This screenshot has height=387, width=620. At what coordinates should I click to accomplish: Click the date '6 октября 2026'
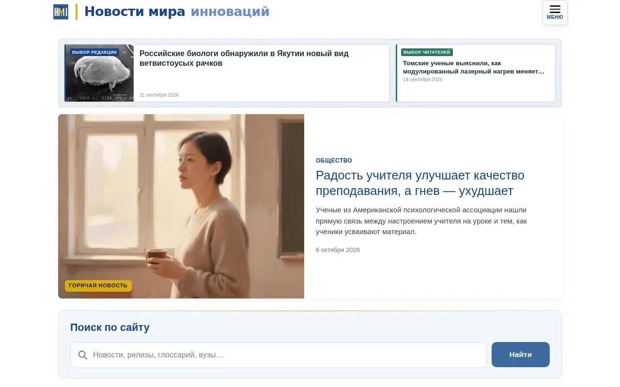pos(338,250)
